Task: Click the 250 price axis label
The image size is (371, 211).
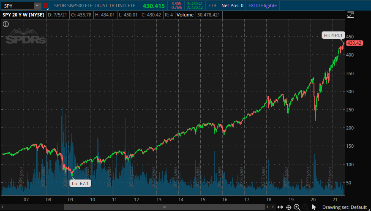Action: [350, 110]
